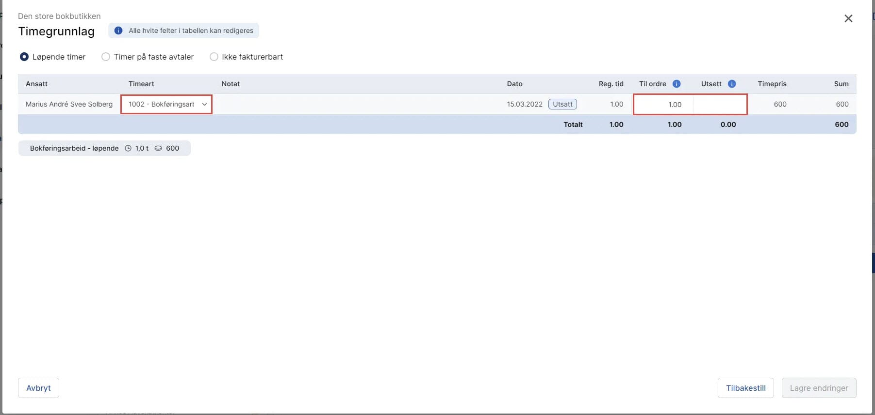Image resolution: width=875 pixels, height=415 pixels.
Task: Click the info icon beside Utsett header
Action: click(x=732, y=84)
